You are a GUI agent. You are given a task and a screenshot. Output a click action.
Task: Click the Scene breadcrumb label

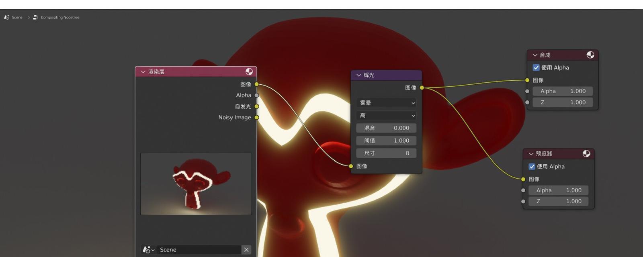click(17, 17)
